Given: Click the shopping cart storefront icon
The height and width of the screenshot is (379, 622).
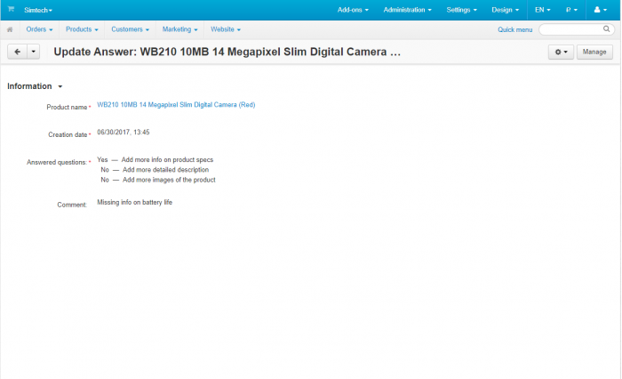Looking at the screenshot, I should (x=11, y=9).
